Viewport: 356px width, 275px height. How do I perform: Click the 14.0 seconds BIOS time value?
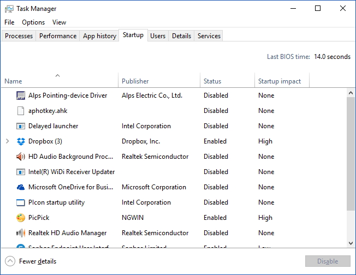pyautogui.click(x=332, y=57)
